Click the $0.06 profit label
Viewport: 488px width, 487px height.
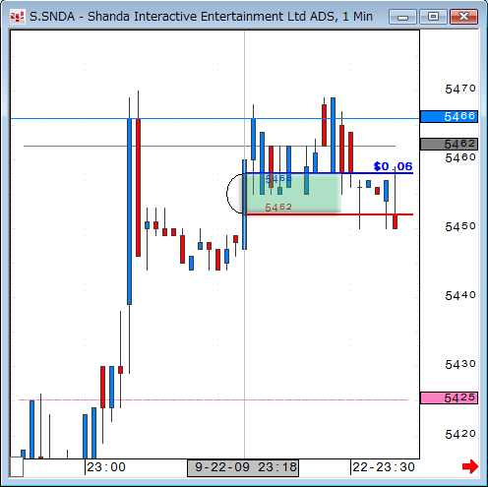pos(393,166)
